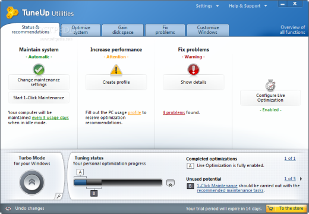This screenshot has height=214, width=309.
Task: Click the TuneUp Utilities logo icon
Action: click(x=12, y=12)
